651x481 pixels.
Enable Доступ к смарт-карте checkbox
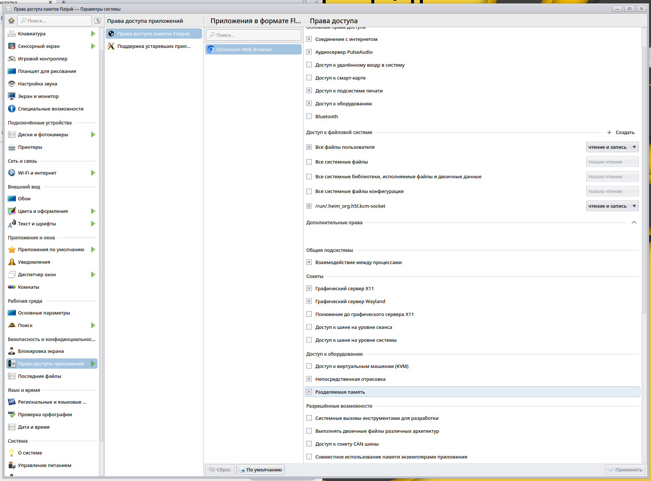point(309,78)
